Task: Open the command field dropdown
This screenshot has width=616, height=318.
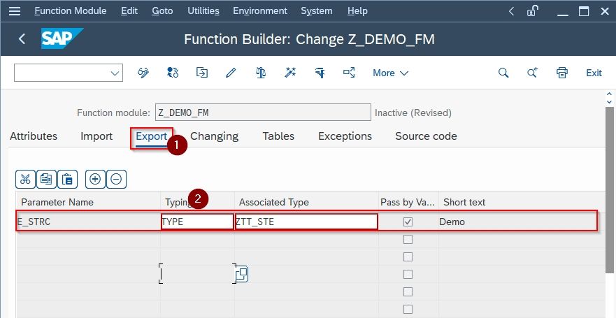Action: click(115, 73)
